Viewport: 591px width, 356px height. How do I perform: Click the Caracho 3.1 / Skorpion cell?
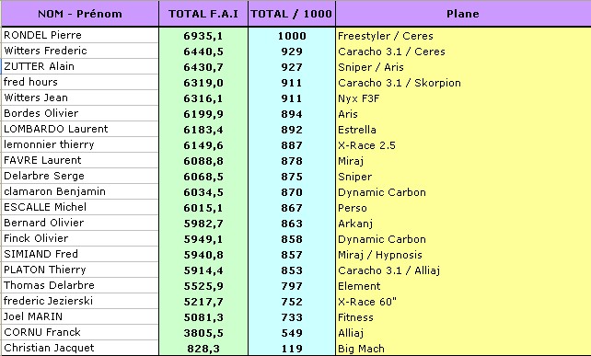pyautogui.click(x=463, y=83)
